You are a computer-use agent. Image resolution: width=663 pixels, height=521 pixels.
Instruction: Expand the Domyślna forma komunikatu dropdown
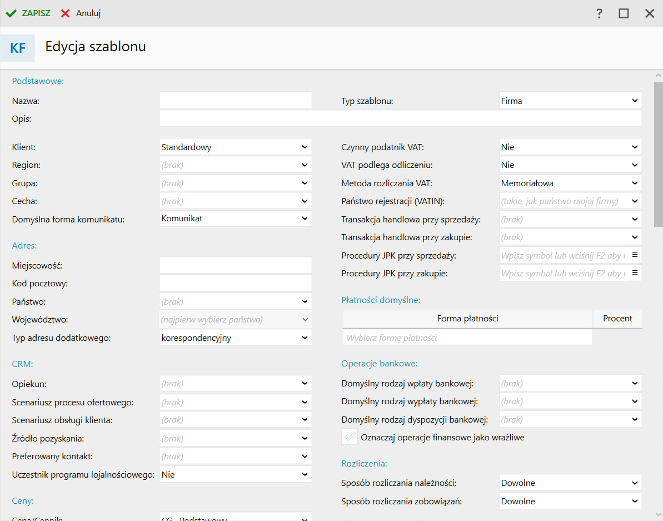[x=305, y=219]
